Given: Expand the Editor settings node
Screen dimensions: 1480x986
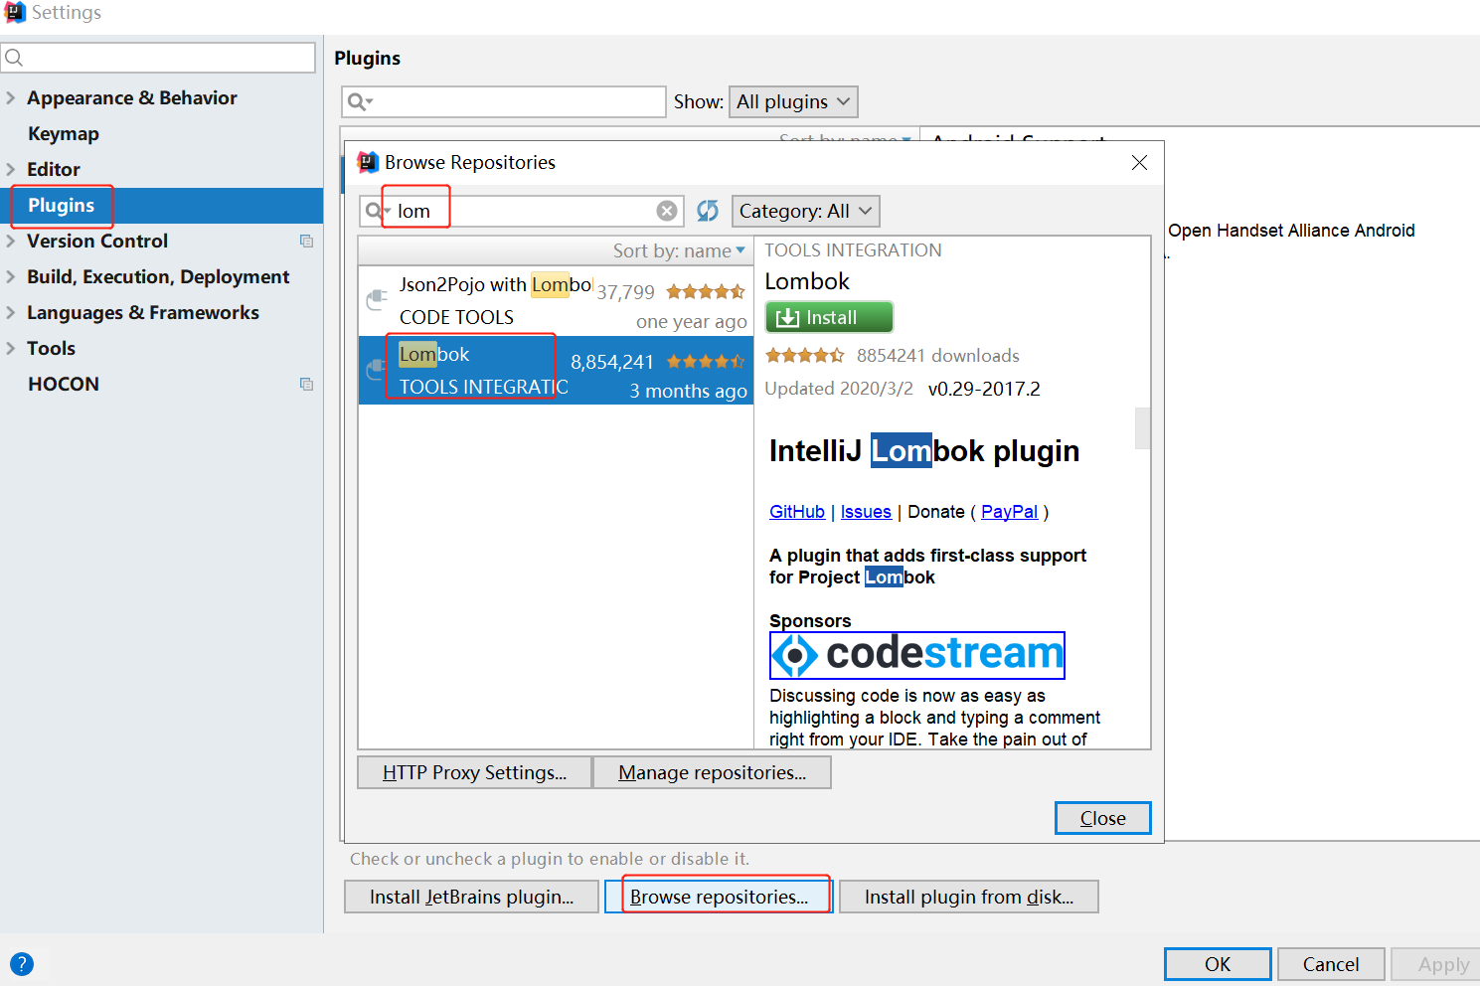Looking at the screenshot, I should (x=11, y=169).
